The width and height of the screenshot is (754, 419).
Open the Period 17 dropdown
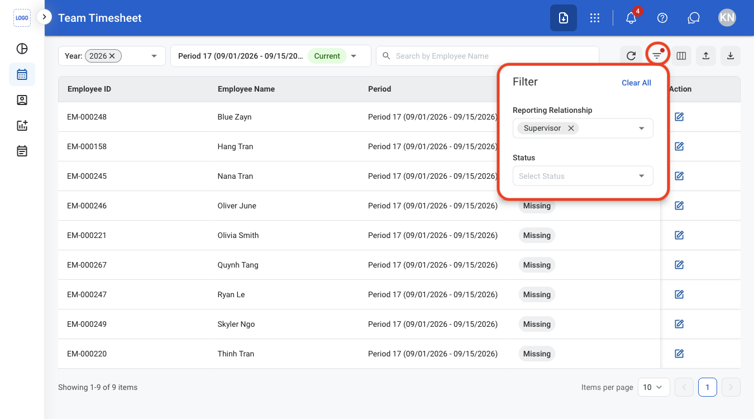coord(354,56)
